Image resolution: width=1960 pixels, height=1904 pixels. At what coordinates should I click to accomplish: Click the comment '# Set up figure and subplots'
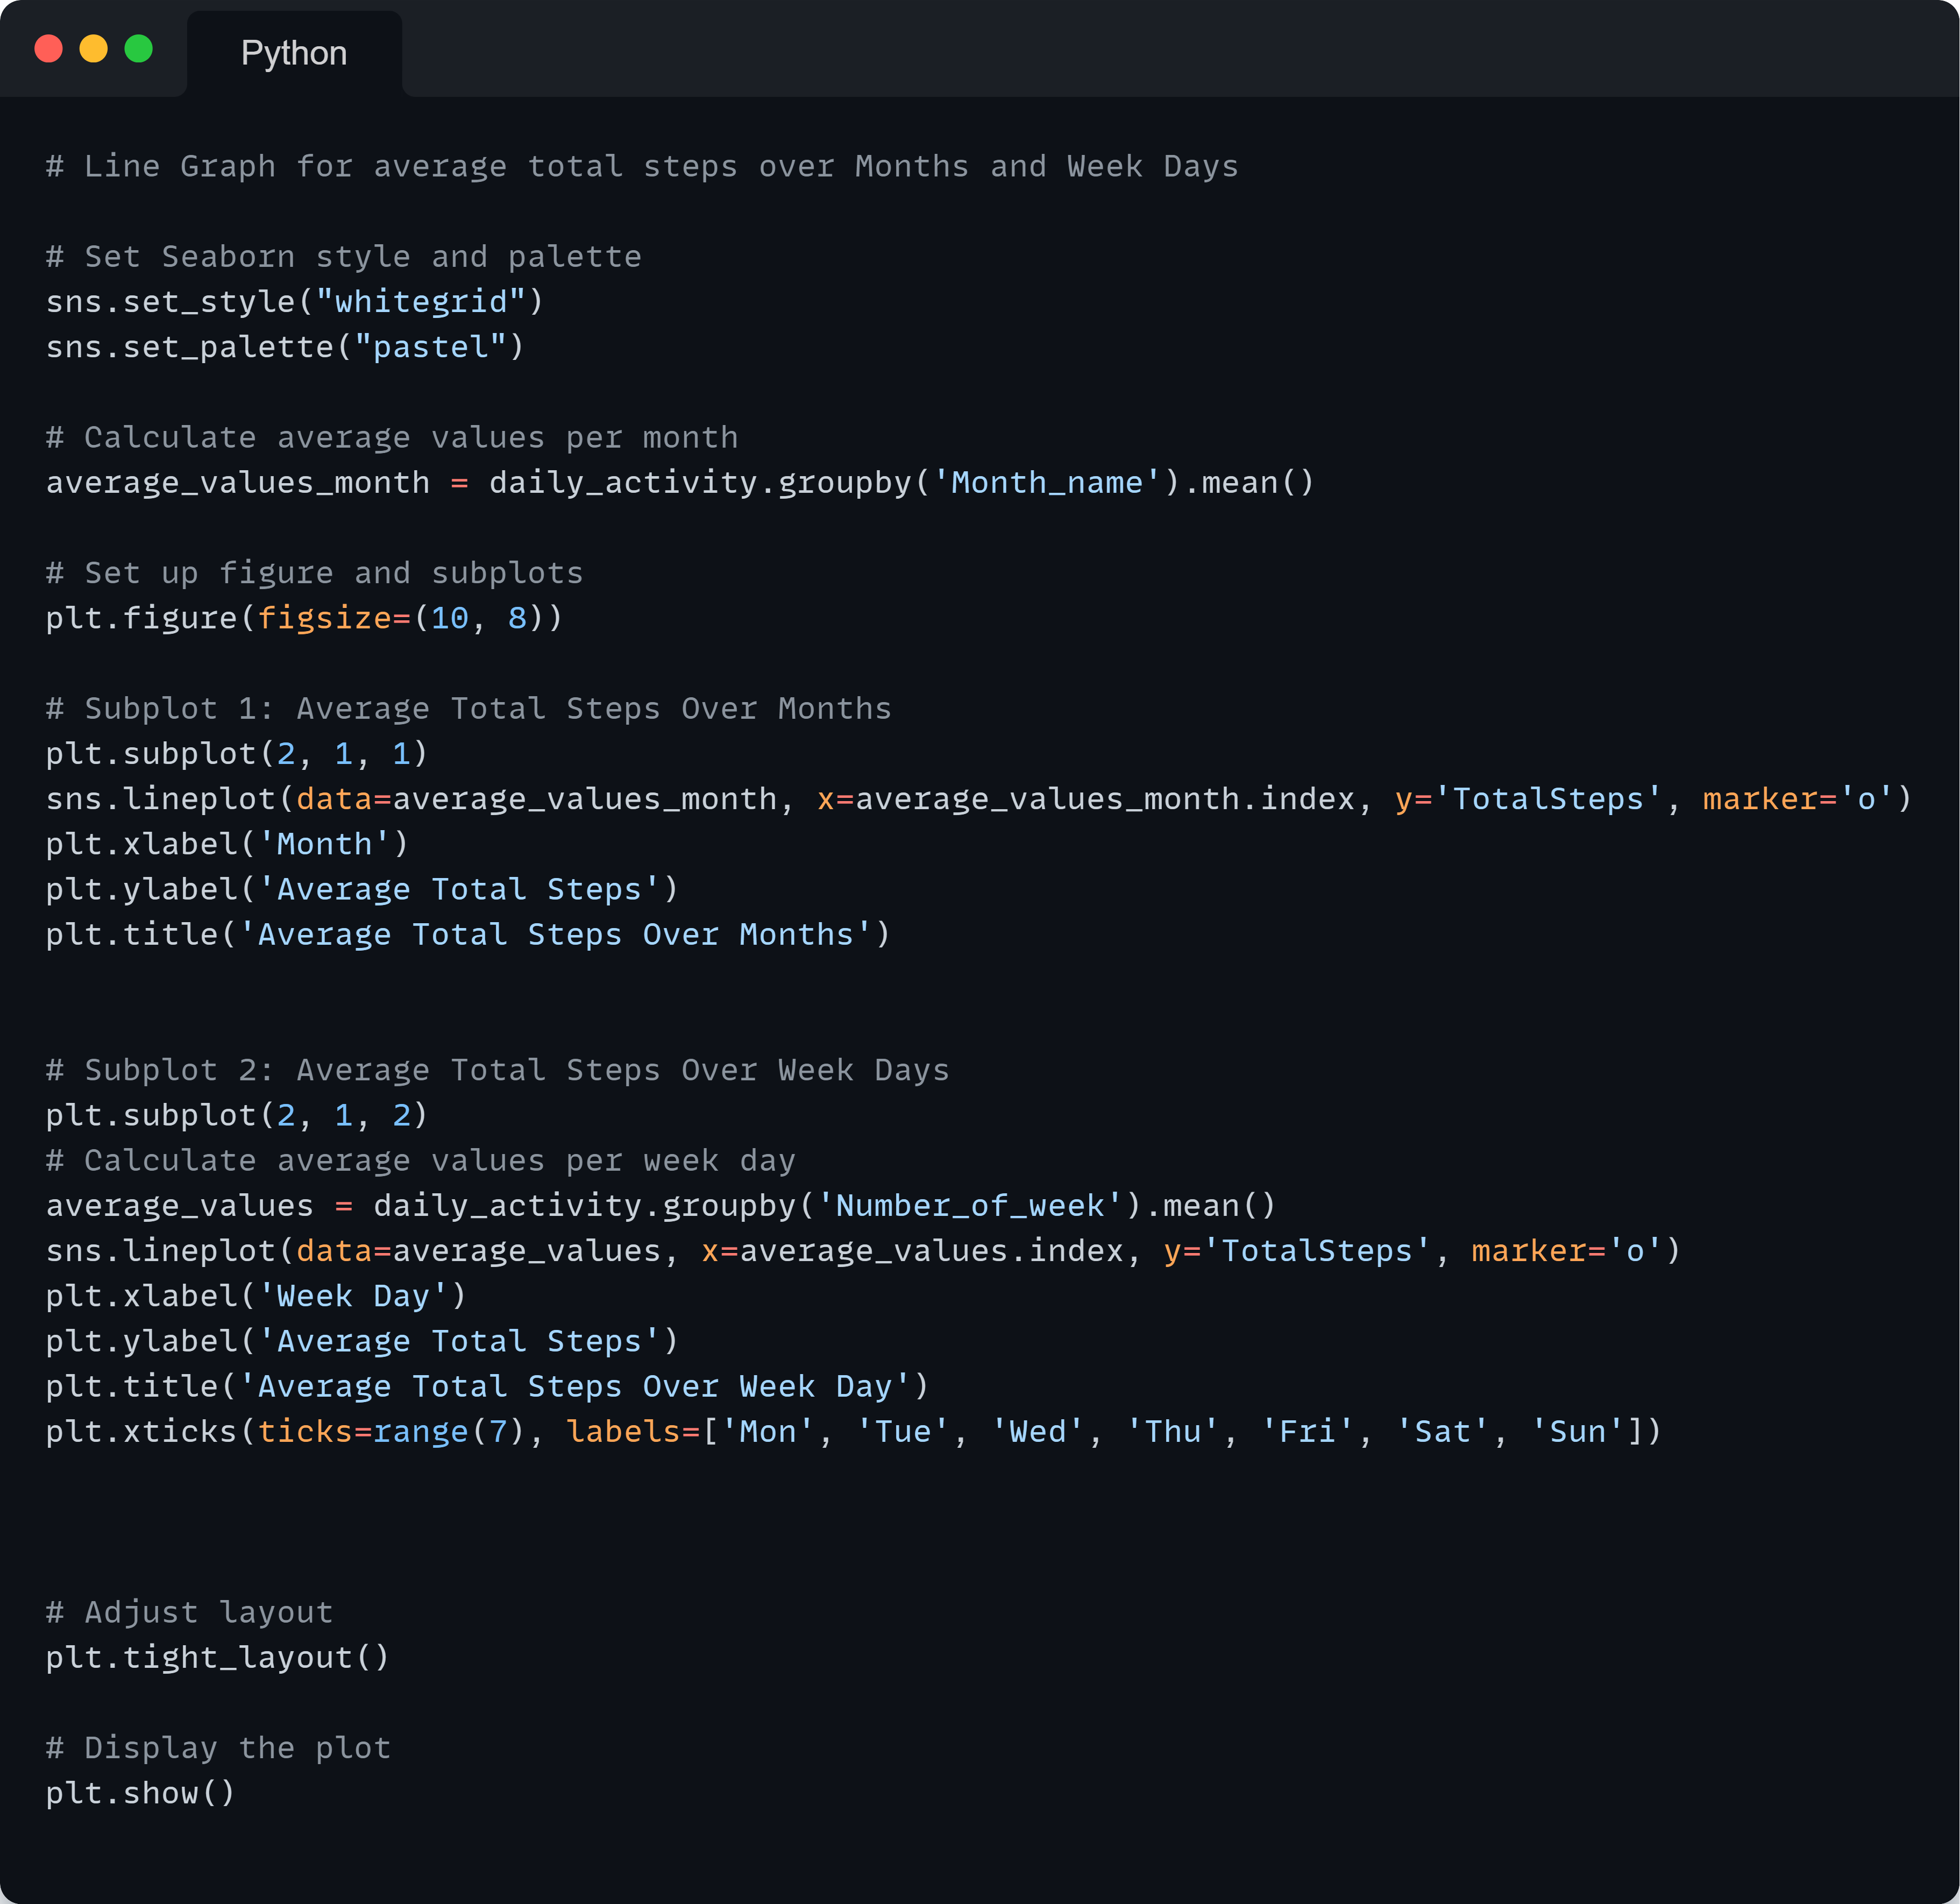pos(314,573)
